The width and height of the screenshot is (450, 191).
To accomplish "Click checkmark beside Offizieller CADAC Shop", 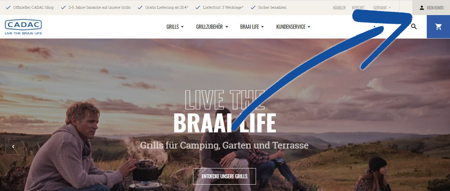I will click(8, 7).
